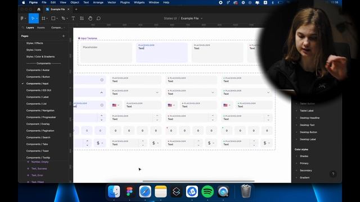Screen dimensions: 360x202
Task: Select the Move tool
Action: (33, 19)
